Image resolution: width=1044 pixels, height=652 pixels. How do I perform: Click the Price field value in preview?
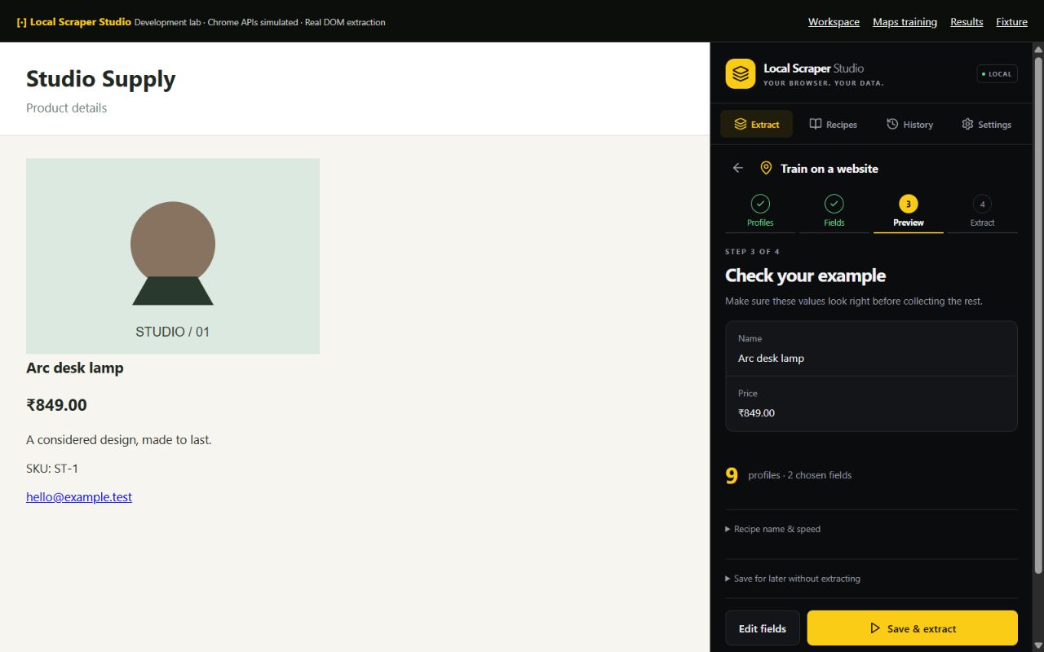(756, 412)
